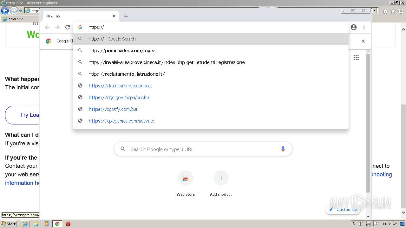Maximize the Chrome window
Screen dimensions: 406x228
pyautogui.click(x=353, y=11)
